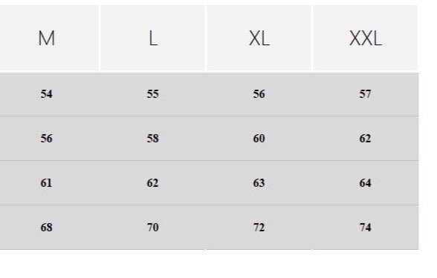Viewport: 437px width, 278px height.
Task: Click the 63 cell under XL
Action: click(259, 183)
